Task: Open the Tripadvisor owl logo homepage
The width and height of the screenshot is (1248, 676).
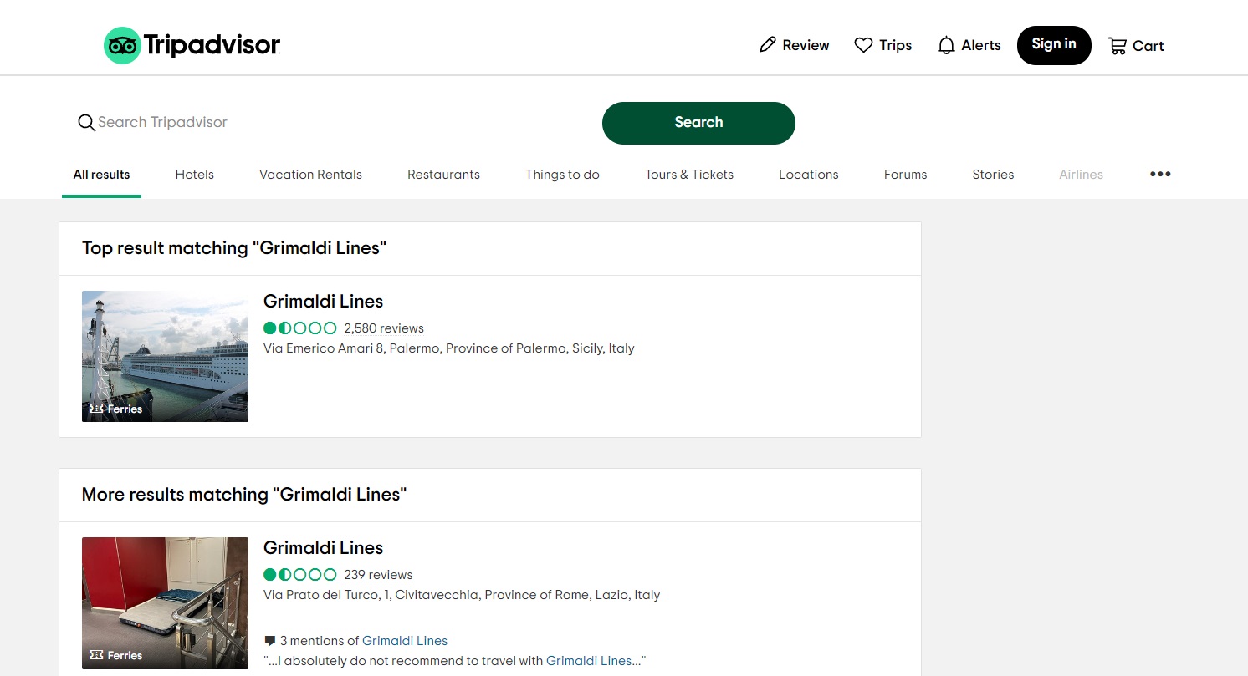Action: click(x=122, y=45)
